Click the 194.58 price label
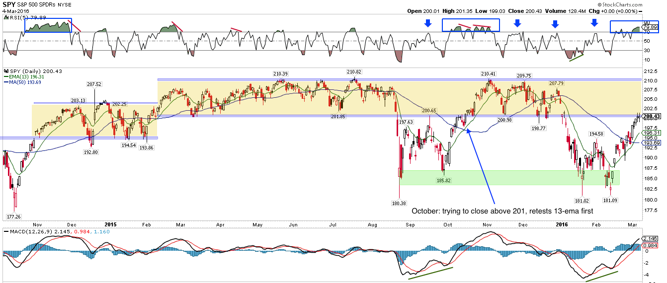 point(597,134)
